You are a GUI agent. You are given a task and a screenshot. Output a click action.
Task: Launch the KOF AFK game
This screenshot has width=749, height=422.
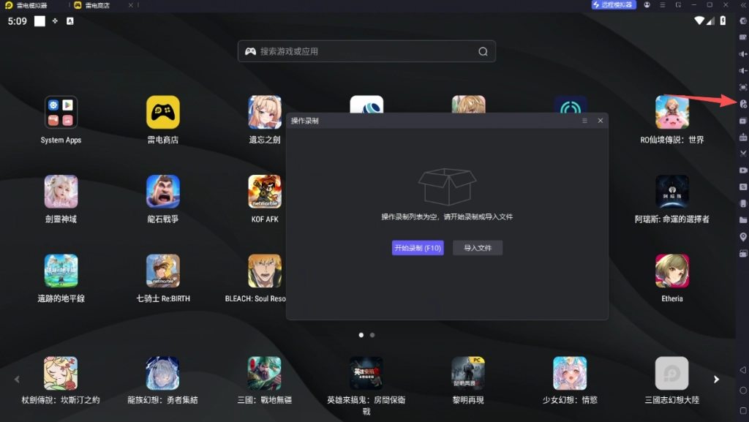(x=264, y=192)
